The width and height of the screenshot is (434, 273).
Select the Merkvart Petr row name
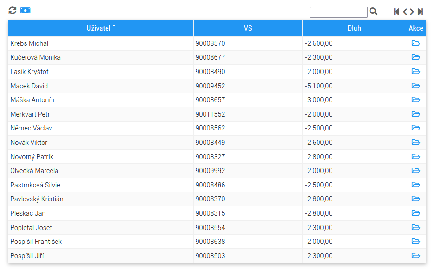pyautogui.click(x=30, y=114)
